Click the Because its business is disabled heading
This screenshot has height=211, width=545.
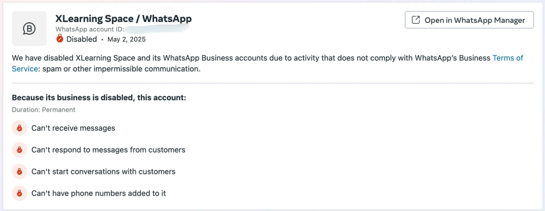99,98
